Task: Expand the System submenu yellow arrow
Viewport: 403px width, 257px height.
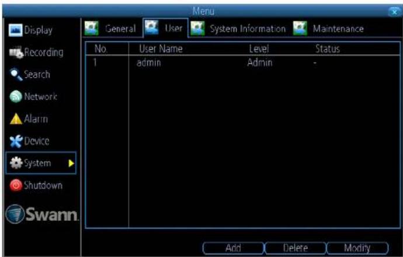Action: coord(71,163)
